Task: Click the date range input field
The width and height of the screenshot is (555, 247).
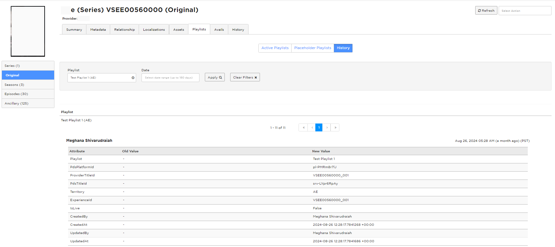Action: point(170,78)
